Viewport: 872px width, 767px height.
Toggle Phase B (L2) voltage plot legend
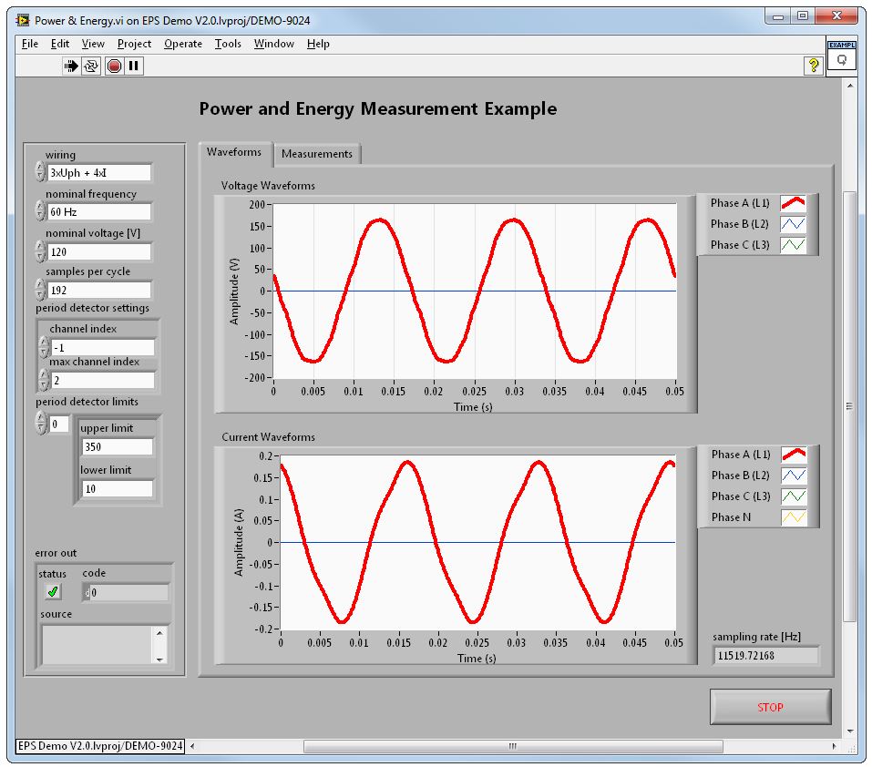click(794, 224)
